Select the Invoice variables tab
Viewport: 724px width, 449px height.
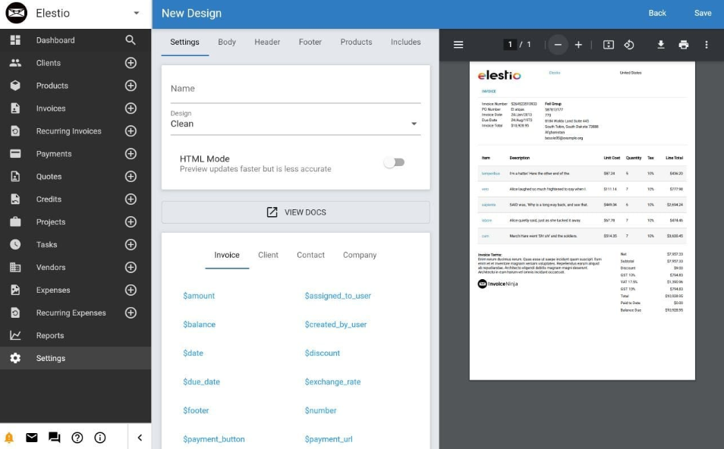(227, 255)
